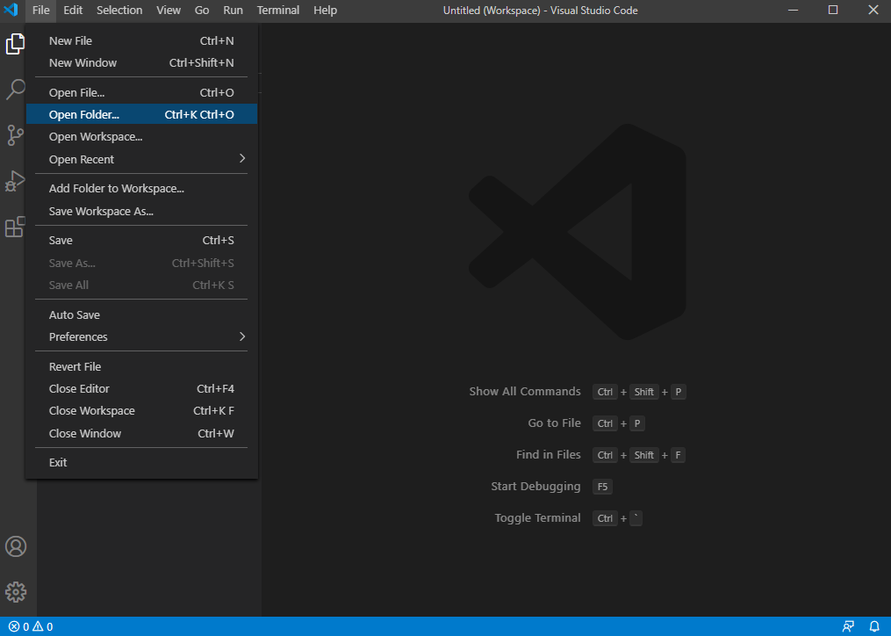Close the Visual Studio Code window
Screen dimensions: 891x636
coord(873,11)
